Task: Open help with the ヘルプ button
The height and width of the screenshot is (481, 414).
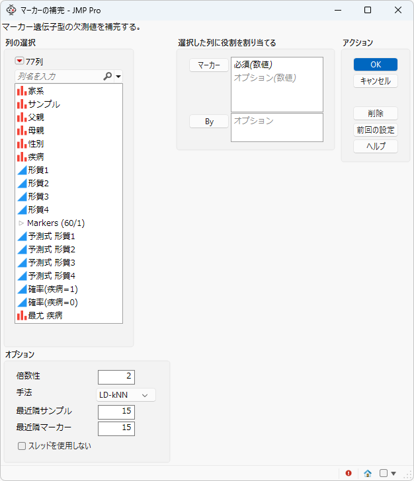Action: click(x=375, y=146)
